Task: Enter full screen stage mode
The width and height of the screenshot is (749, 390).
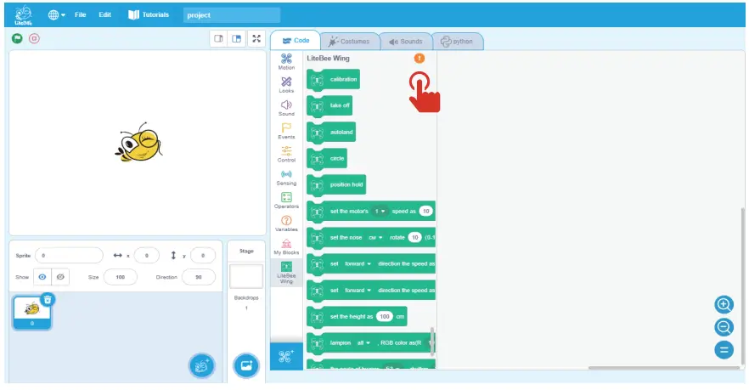Action: pyautogui.click(x=256, y=39)
